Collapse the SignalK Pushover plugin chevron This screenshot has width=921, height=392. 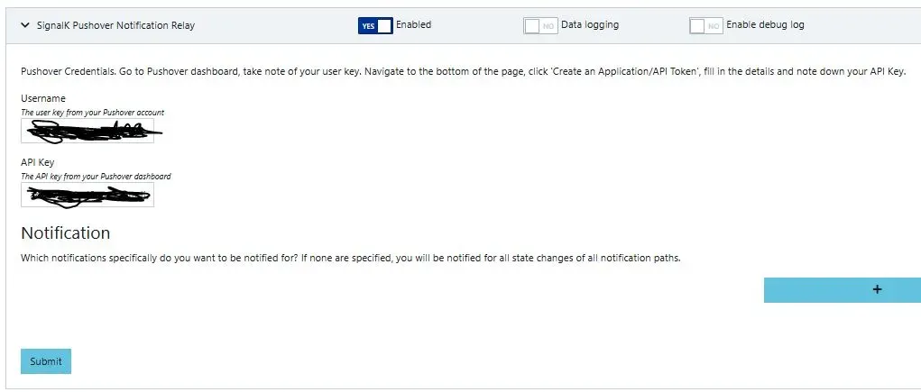[24, 26]
